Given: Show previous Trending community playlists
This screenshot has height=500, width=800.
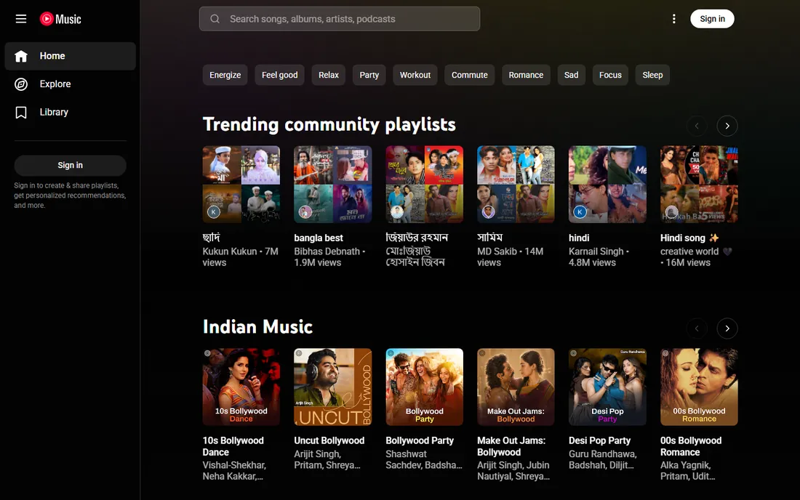Looking at the screenshot, I should (x=697, y=126).
